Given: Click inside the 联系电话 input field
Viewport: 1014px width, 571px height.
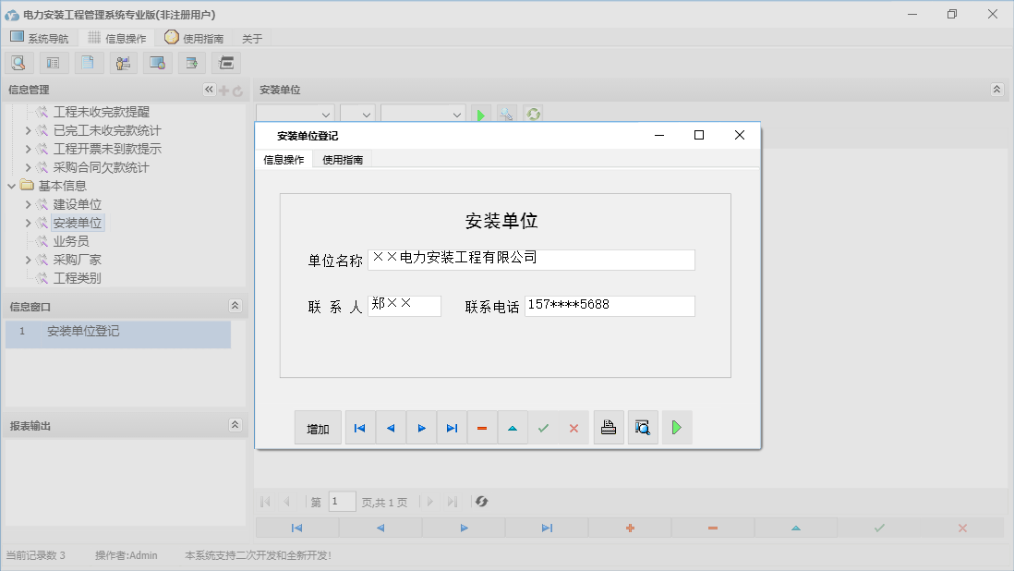Looking at the screenshot, I should click(x=610, y=305).
